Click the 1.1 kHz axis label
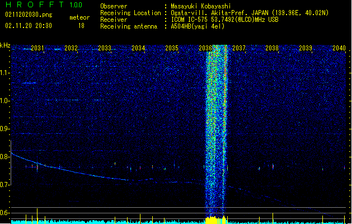This screenshot has width=352, height=224. click(x=4, y=73)
